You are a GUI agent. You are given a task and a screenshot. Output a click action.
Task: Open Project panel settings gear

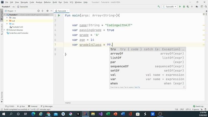click(47, 11)
